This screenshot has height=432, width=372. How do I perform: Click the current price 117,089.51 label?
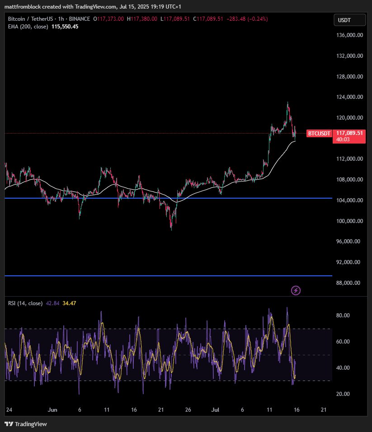pyautogui.click(x=349, y=133)
